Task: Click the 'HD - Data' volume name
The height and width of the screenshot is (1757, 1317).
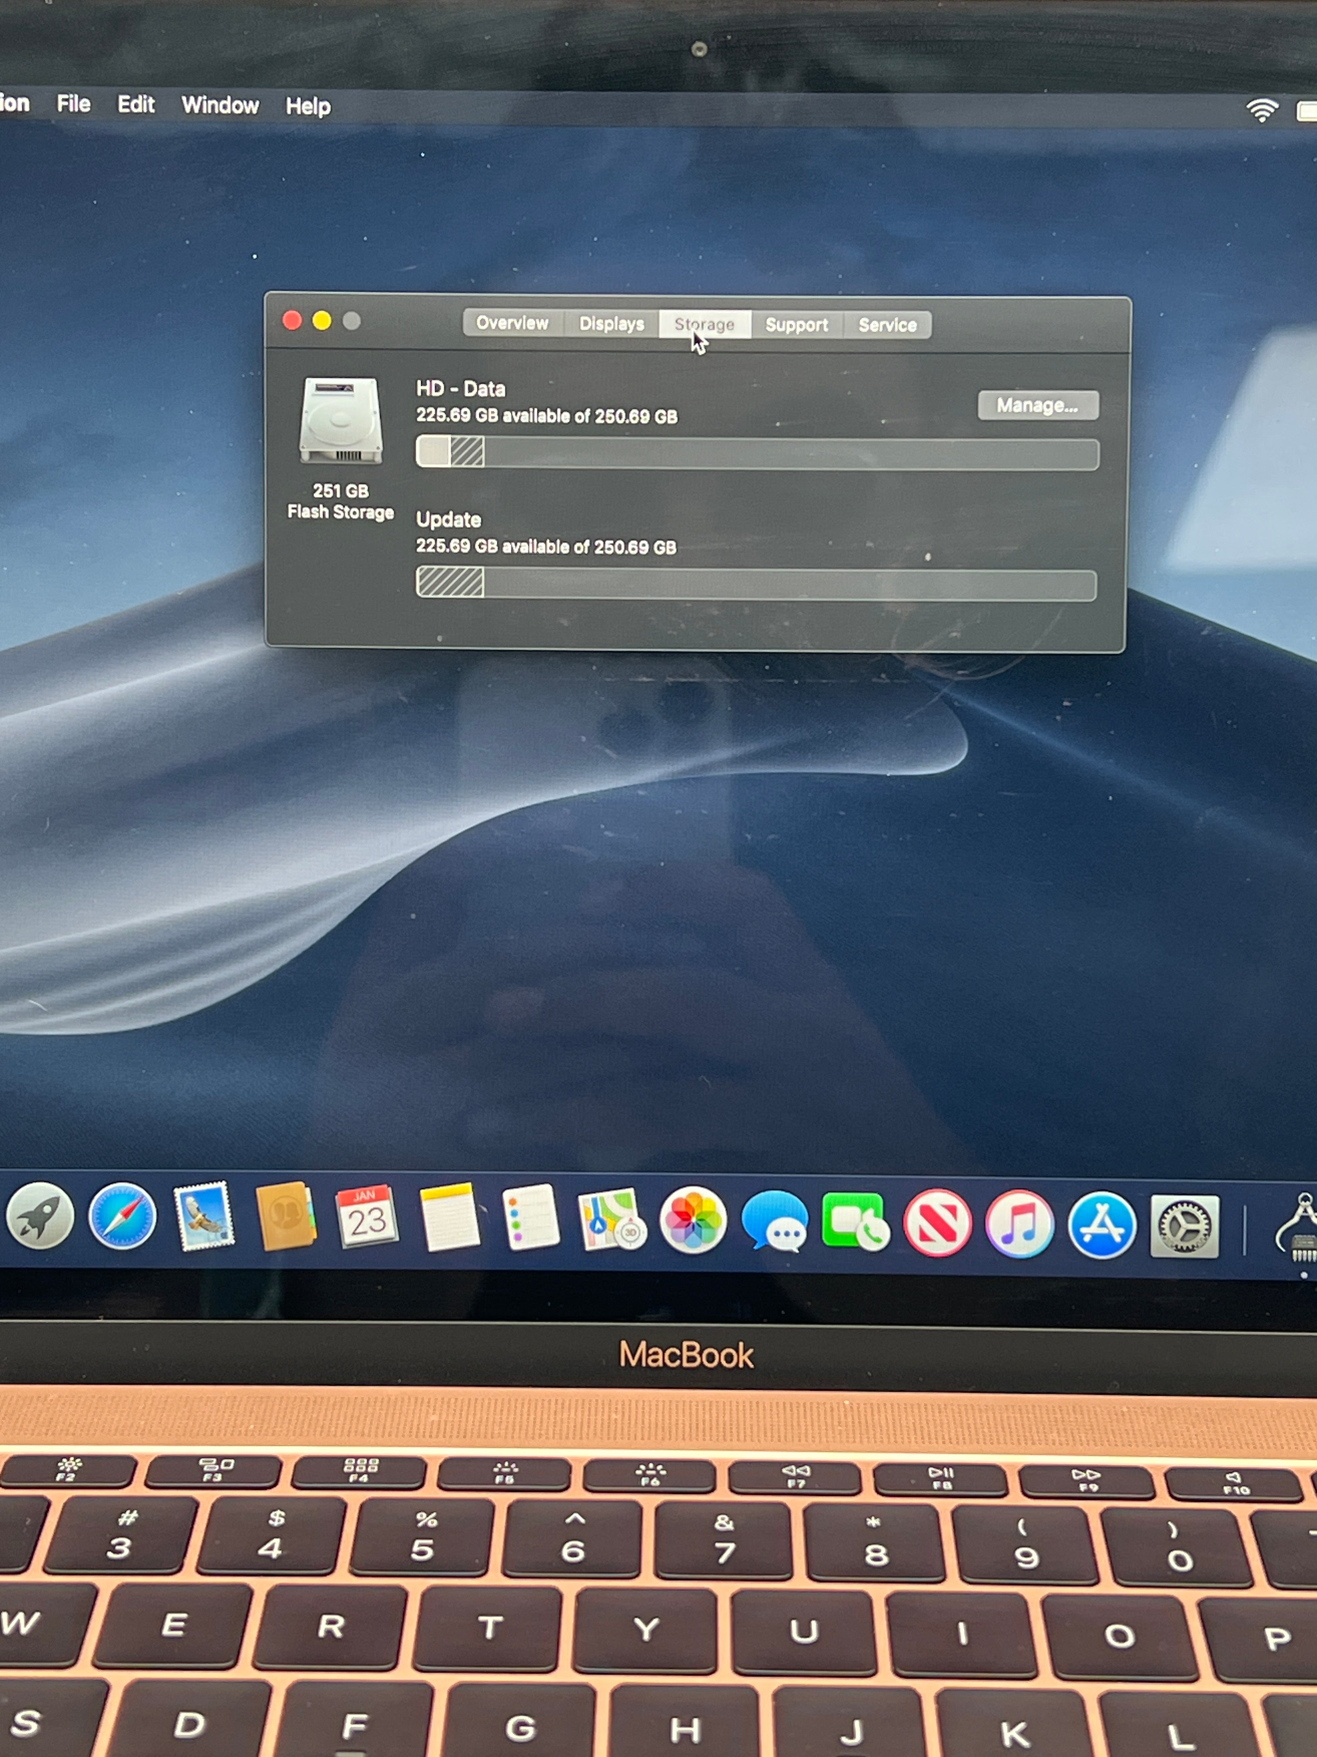Action: [x=461, y=388]
